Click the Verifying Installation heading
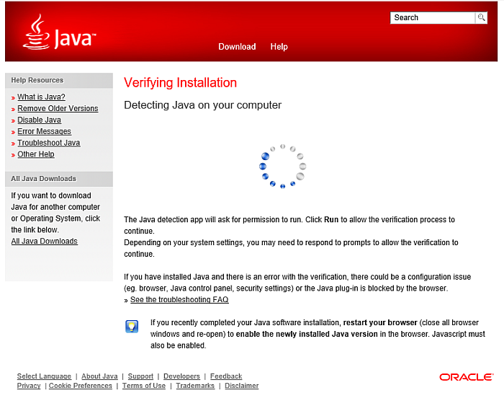This screenshot has width=504, height=411. (x=180, y=83)
